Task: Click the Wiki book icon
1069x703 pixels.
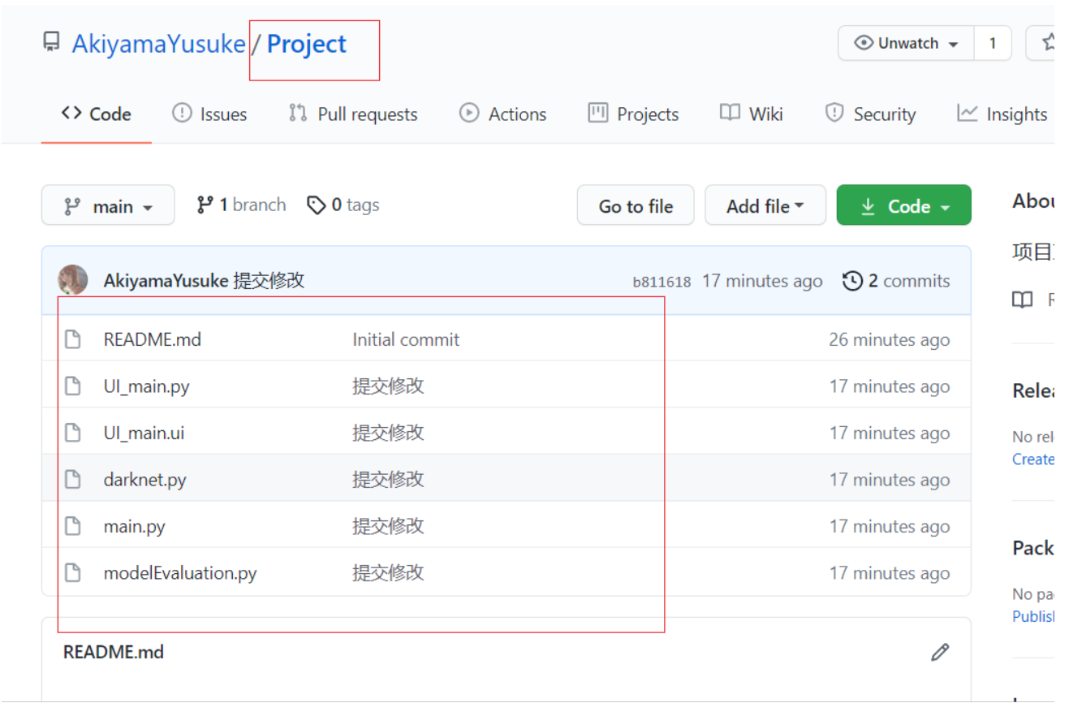Action: pyautogui.click(x=730, y=113)
